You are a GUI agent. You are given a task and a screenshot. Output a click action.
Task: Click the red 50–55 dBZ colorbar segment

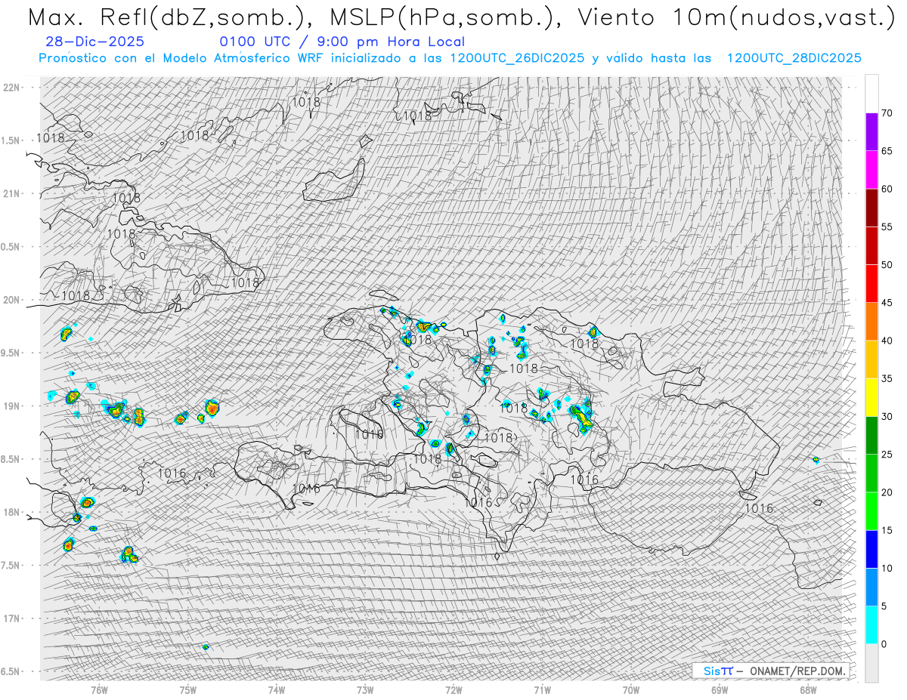[871, 245]
